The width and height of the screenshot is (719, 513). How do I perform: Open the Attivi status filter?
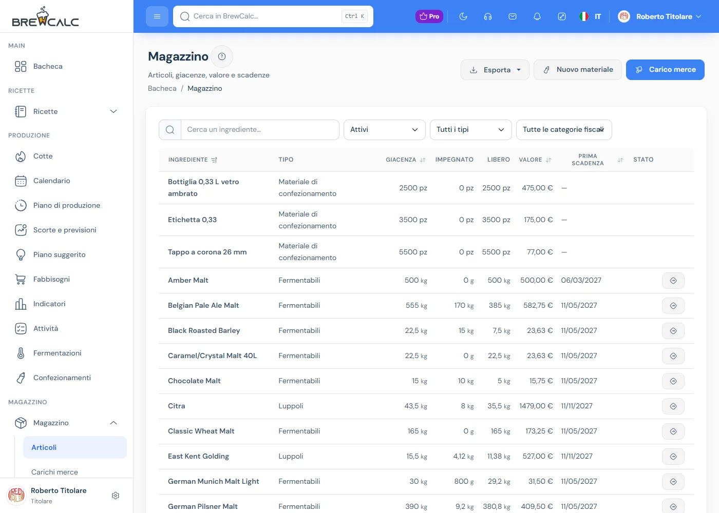click(385, 130)
